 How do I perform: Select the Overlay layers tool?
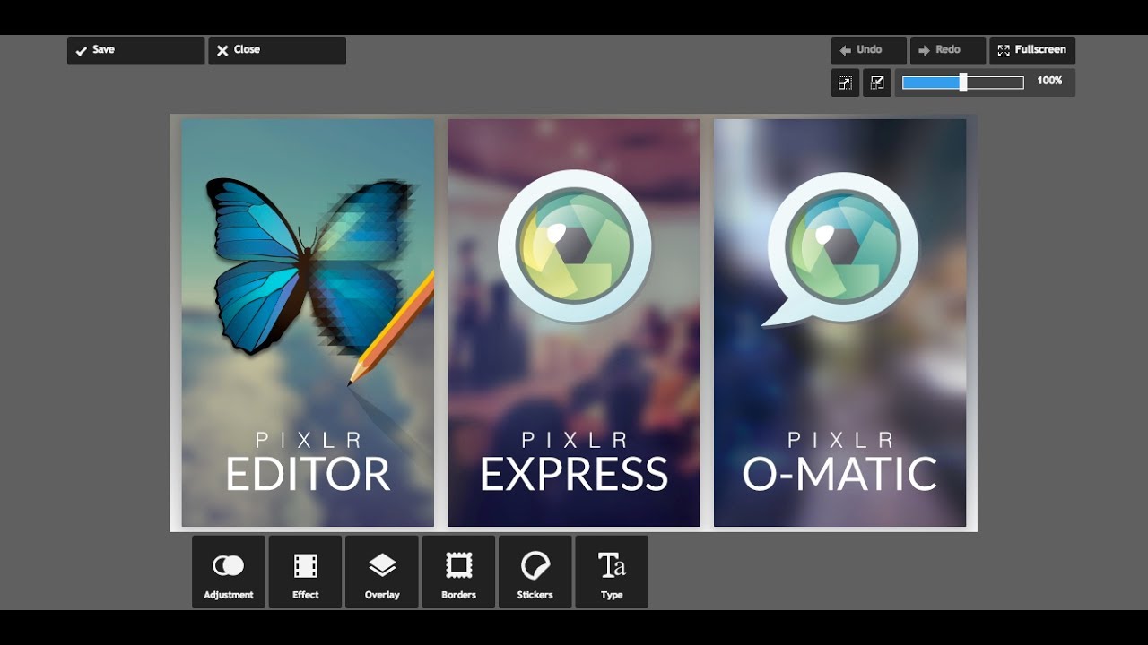click(382, 572)
